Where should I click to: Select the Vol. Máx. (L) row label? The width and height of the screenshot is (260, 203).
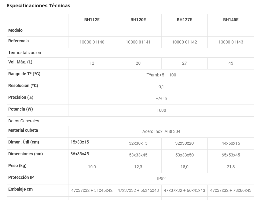coord(20,62)
